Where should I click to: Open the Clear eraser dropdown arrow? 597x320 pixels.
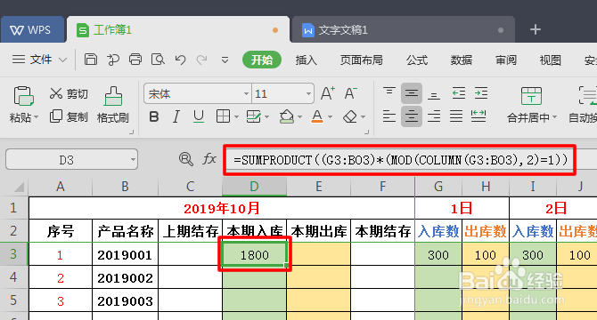coord(364,117)
